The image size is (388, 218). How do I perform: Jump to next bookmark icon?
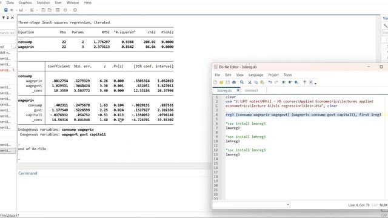click(296, 82)
